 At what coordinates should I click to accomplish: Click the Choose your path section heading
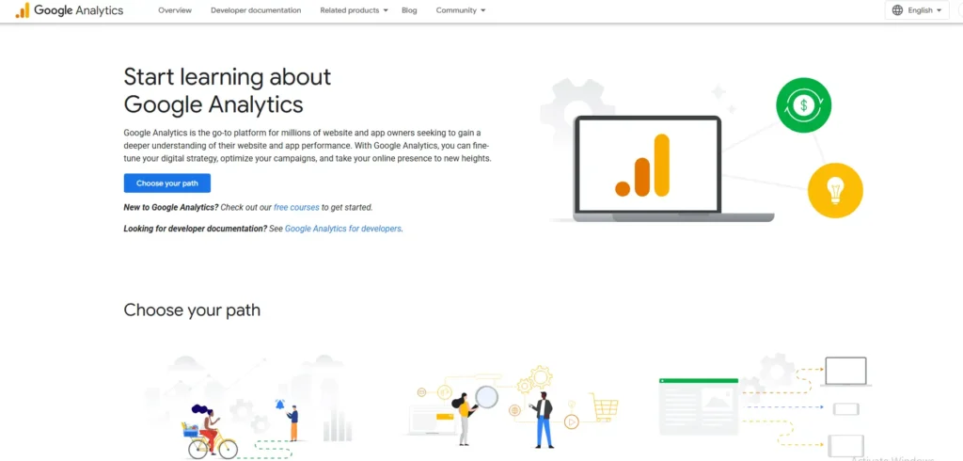point(192,310)
